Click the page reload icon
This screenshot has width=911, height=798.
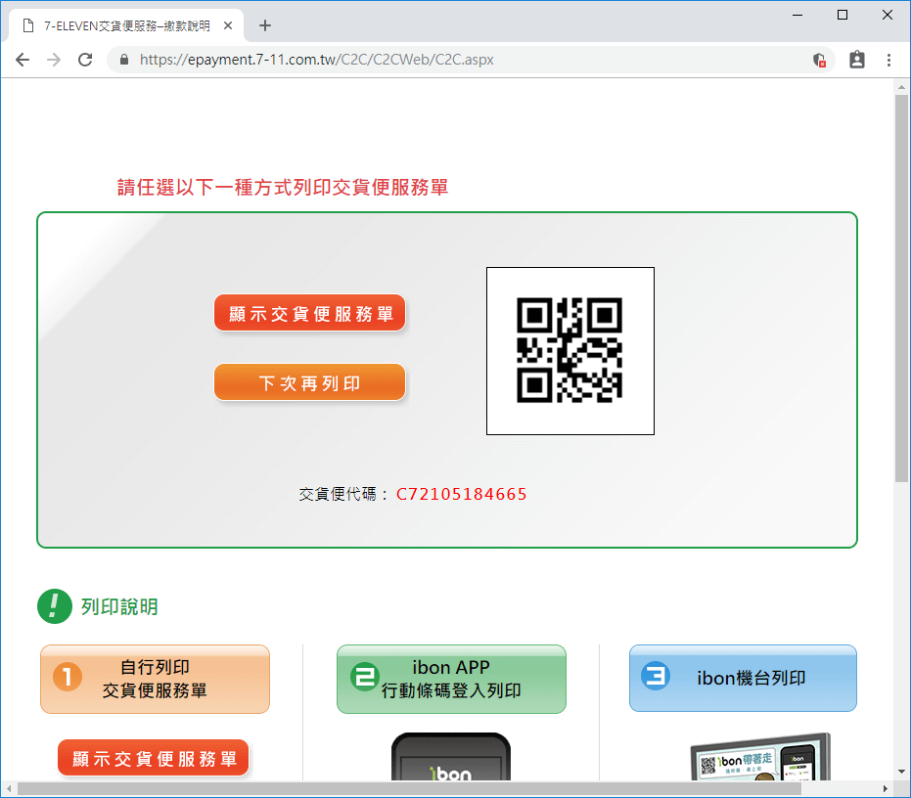coord(85,60)
